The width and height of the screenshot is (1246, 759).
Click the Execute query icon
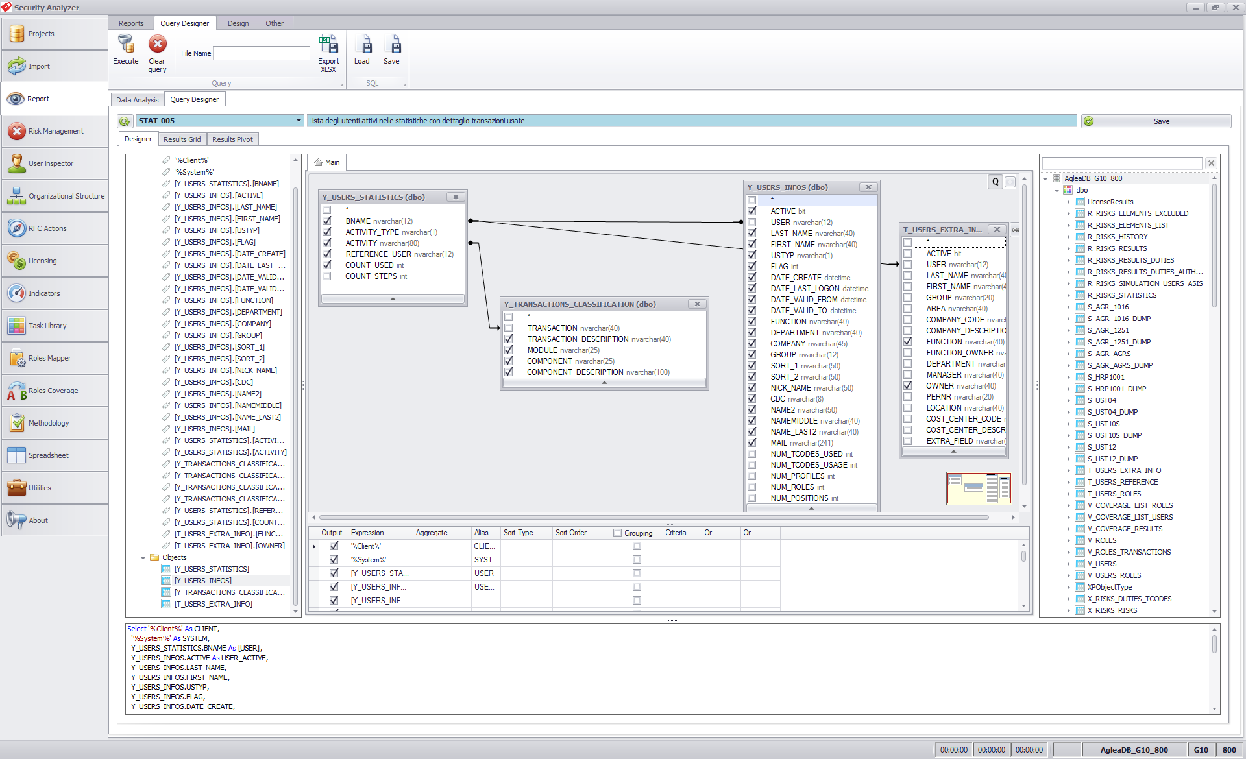coord(125,44)
